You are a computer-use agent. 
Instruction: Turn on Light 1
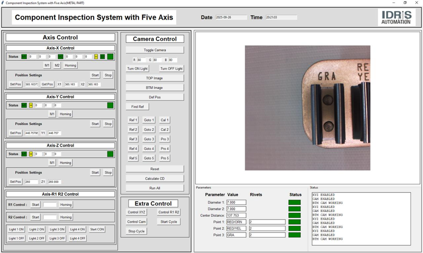[x=17, y=229]
